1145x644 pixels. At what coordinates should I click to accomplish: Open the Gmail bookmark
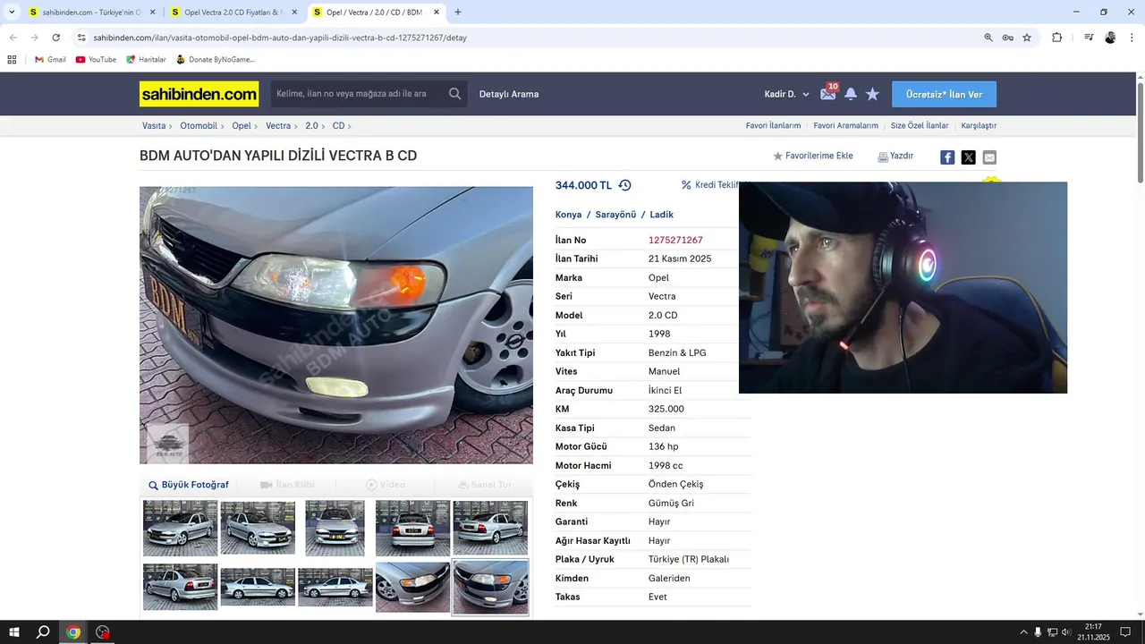(50, 60)
